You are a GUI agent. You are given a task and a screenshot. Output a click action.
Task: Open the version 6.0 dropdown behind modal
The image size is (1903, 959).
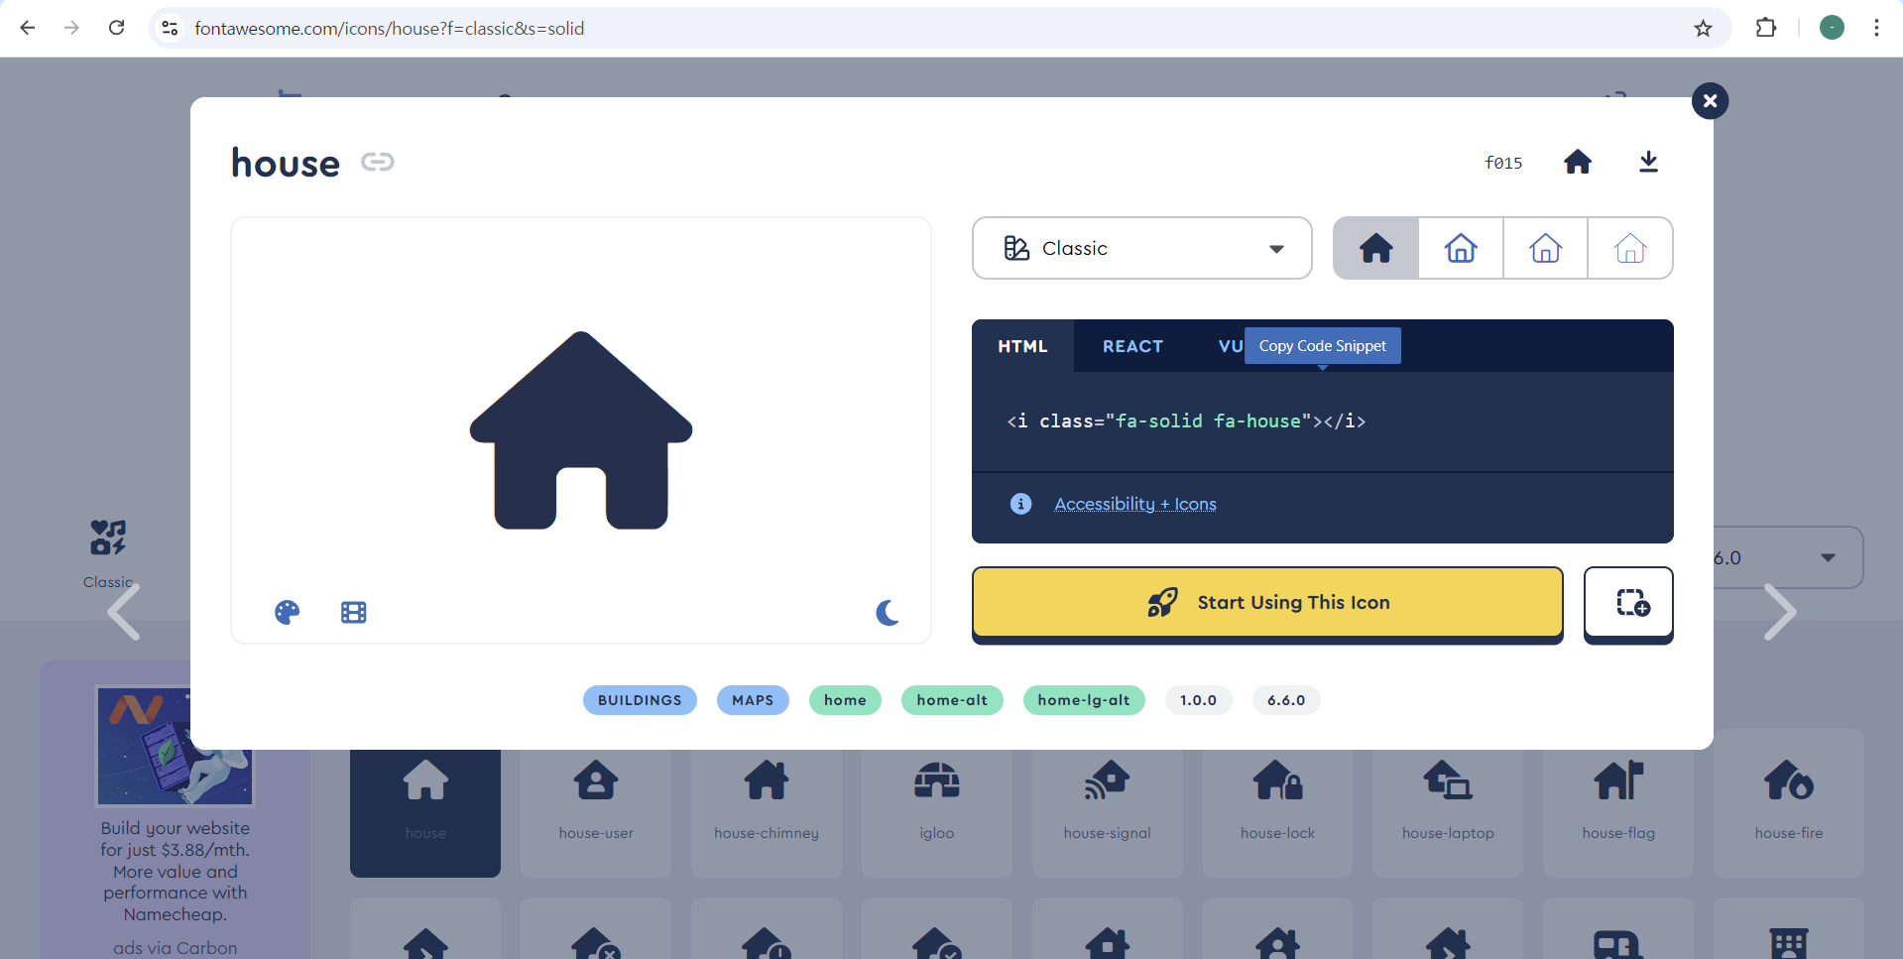(x=1788, y=557)
